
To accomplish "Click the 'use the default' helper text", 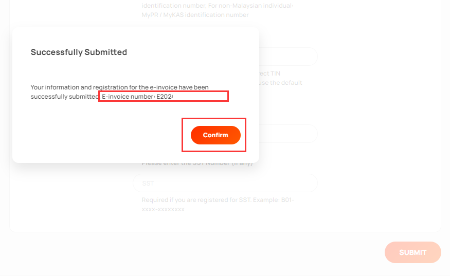I will [281, 83].
